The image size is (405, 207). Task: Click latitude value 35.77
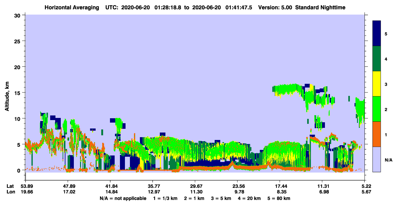(153, 186)
